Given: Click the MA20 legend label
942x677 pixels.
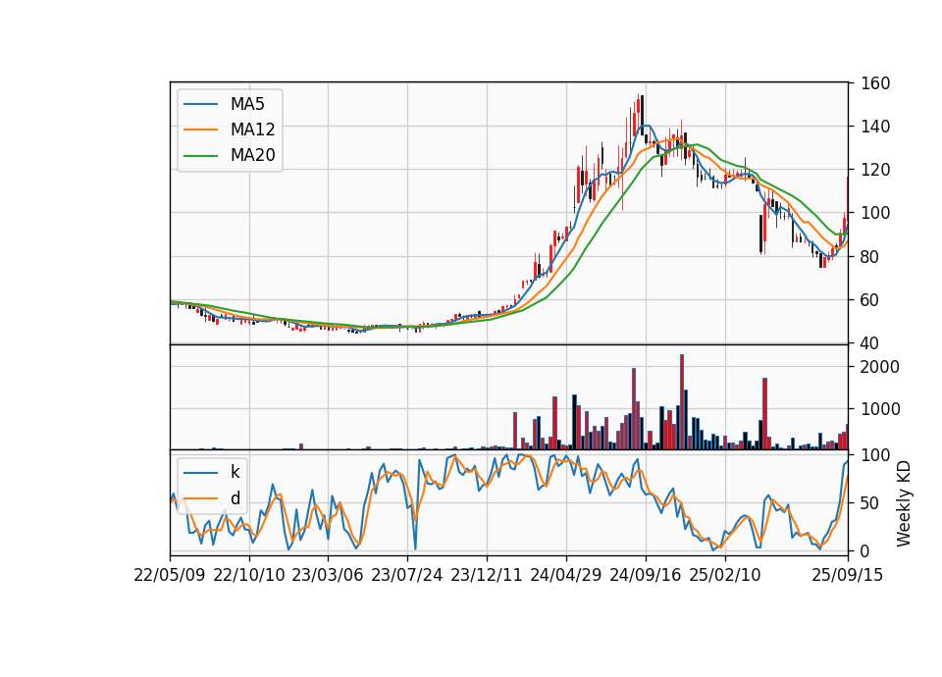Looking at the screenshot, I should pyautogui.click(x=252, y=155).
